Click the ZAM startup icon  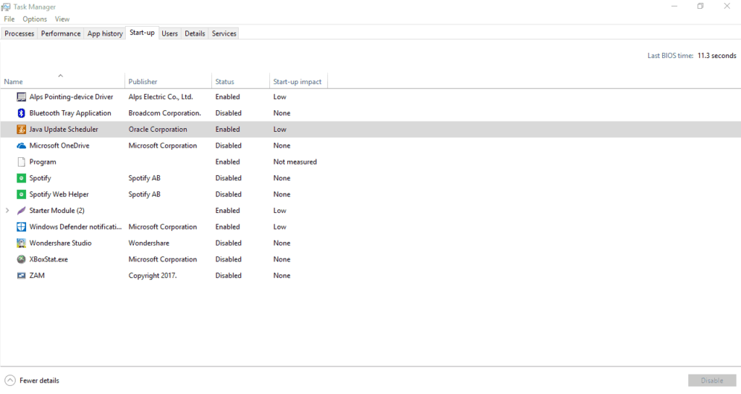click(21, 275)
